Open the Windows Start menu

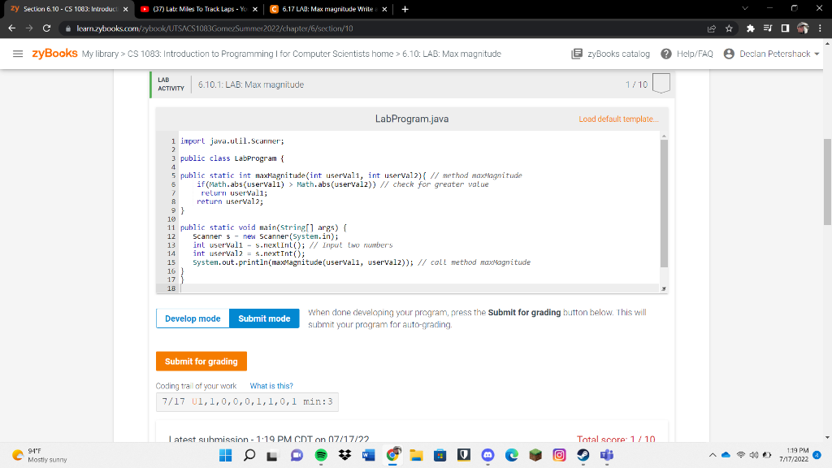(226, 455)
